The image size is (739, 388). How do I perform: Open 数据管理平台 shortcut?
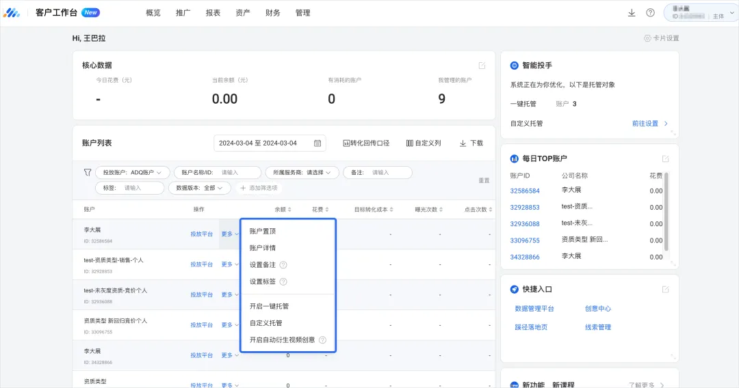point(534,309)
